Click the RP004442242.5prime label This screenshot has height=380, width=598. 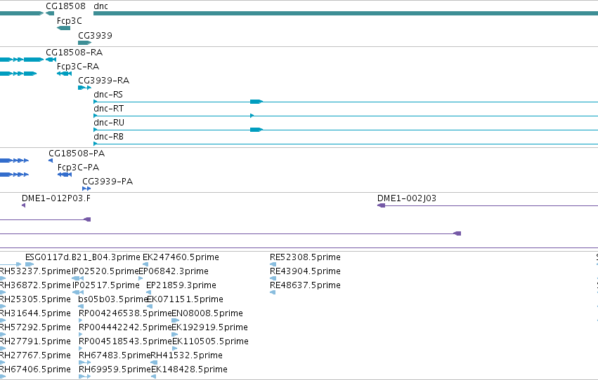tap(125, 327)
